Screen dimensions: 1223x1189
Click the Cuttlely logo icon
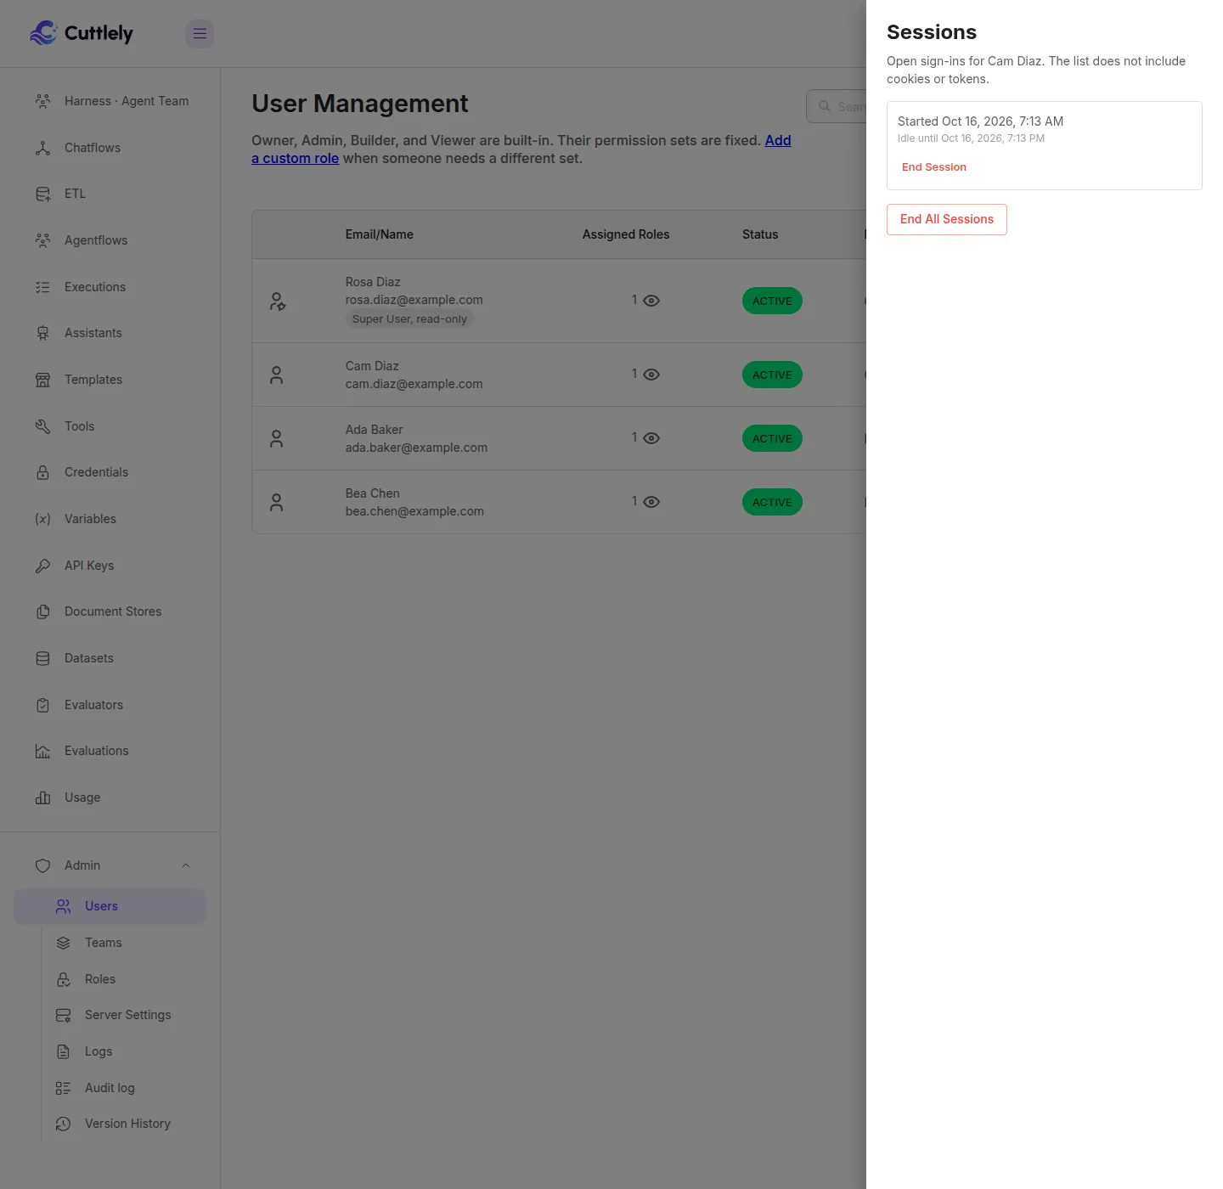pos(43,33)
